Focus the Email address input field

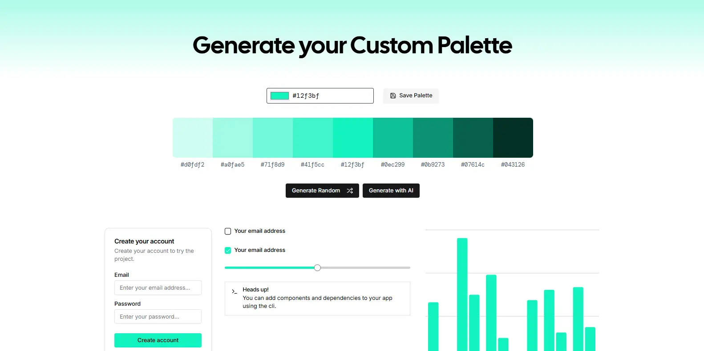(x=158, y=288)
